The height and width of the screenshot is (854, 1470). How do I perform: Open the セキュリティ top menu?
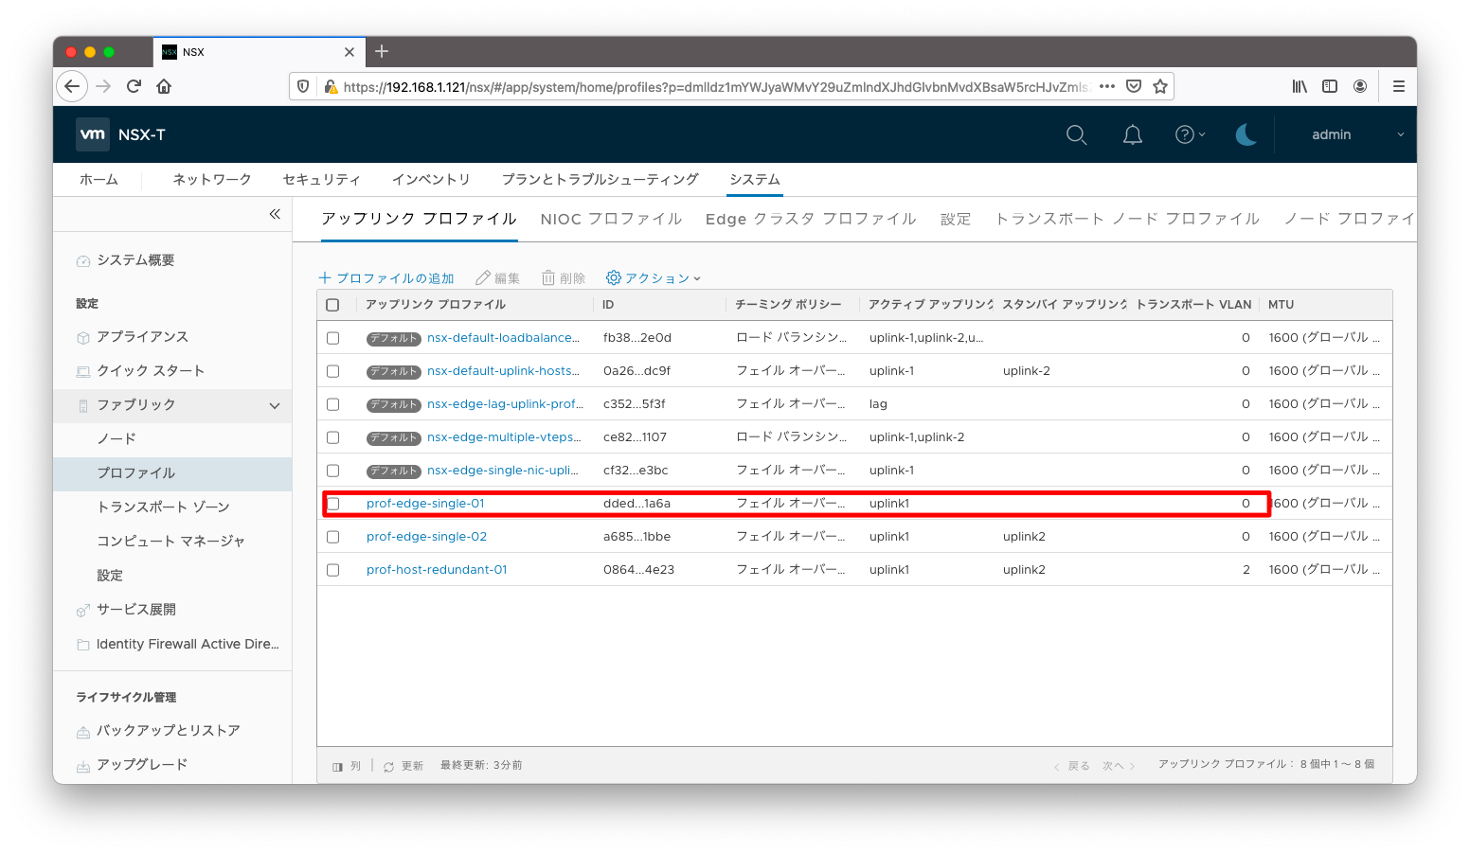322,179
